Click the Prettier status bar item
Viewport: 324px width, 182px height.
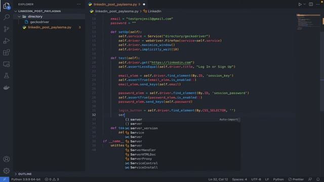[x=296, y=179]
